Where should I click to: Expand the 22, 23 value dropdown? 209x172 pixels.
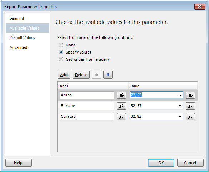coord(180,95)
